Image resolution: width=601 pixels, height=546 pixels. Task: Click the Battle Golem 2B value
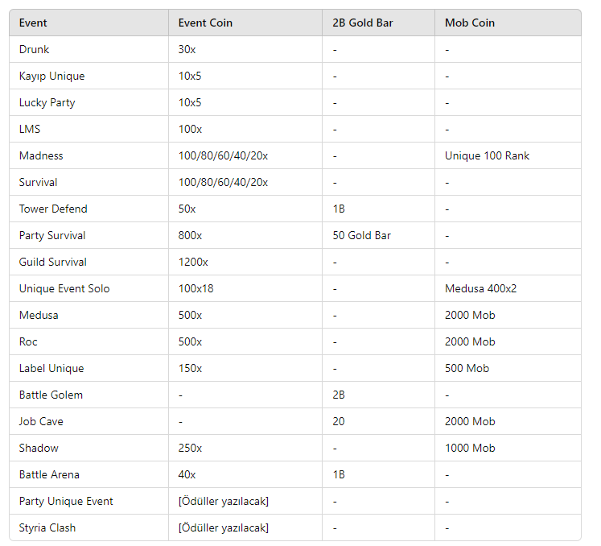(339, 395)
